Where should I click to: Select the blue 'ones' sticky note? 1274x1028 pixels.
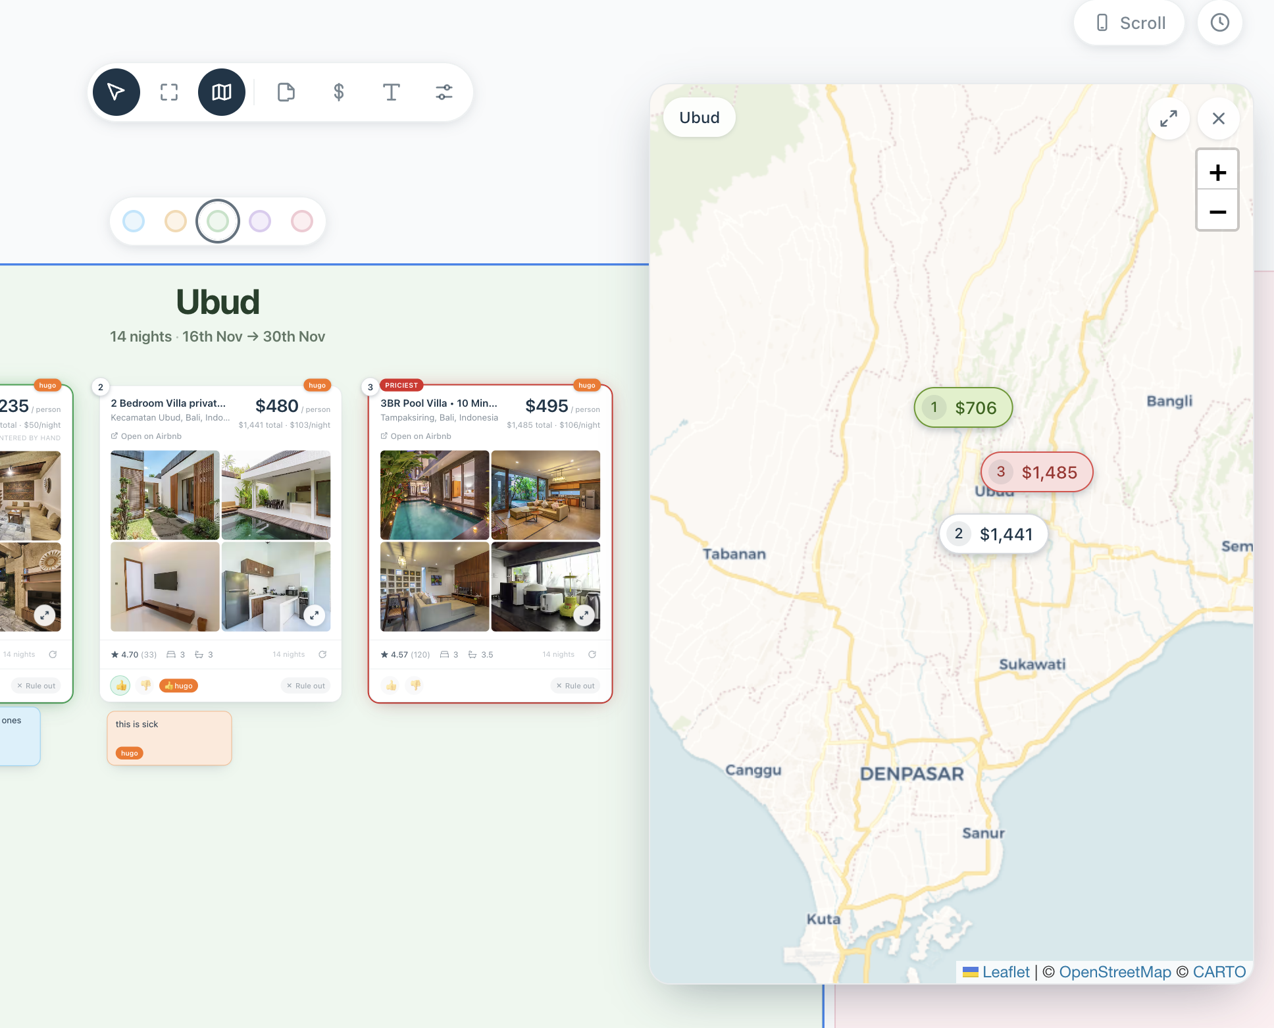point(20,736)
